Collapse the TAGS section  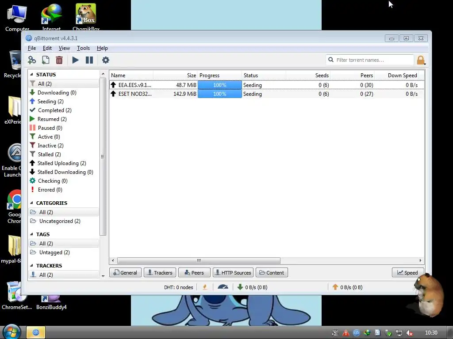31,234
